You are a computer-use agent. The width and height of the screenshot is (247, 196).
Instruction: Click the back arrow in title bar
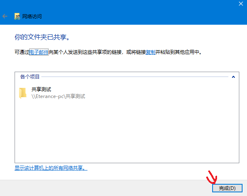click(x=5, y=16)
